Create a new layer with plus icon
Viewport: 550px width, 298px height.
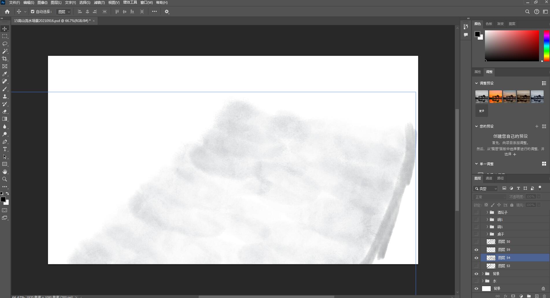[x=537, y=296]
